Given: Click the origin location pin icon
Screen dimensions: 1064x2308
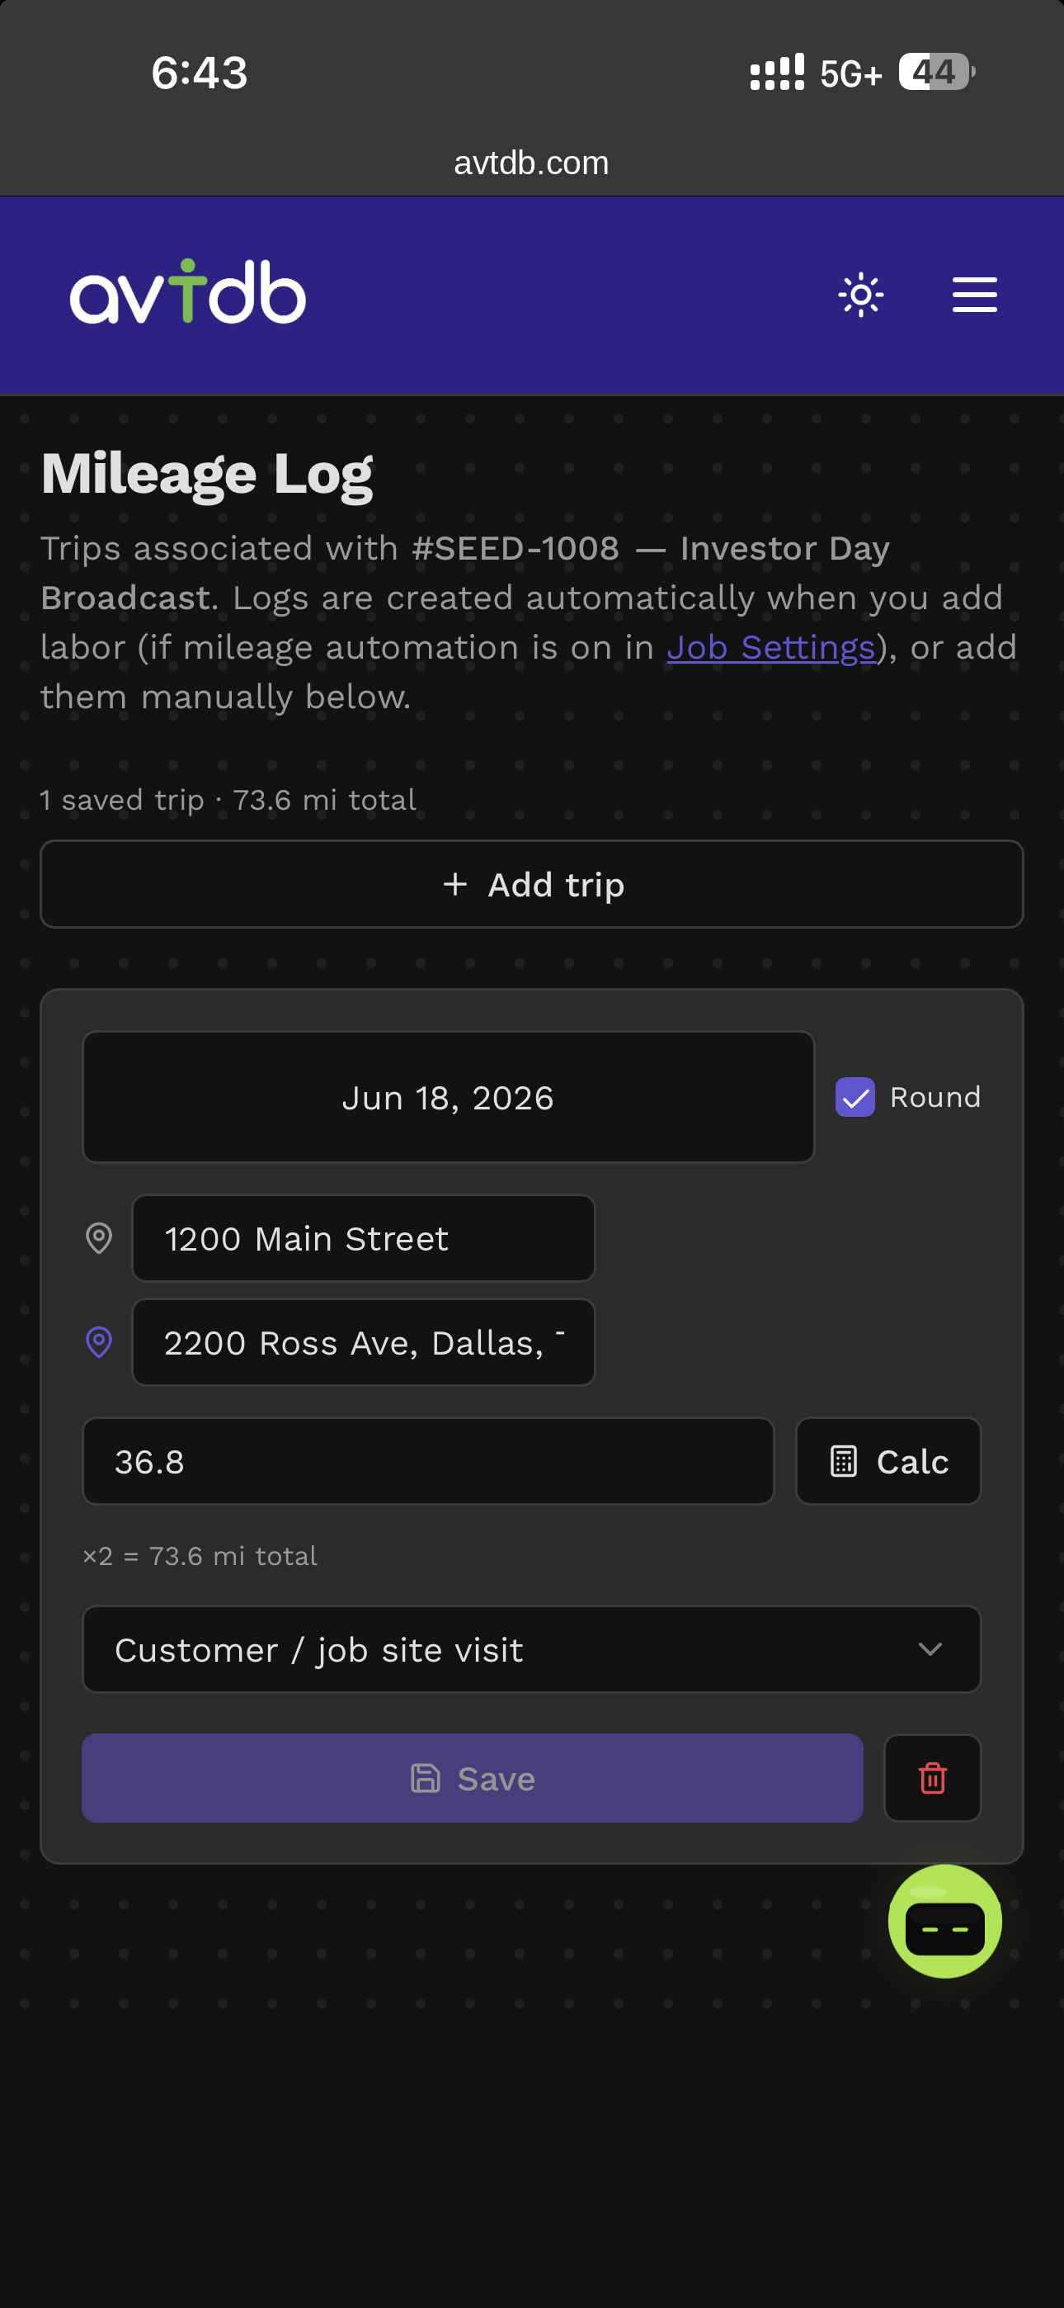Looking at the screenshot, I should click(98, 1238).
